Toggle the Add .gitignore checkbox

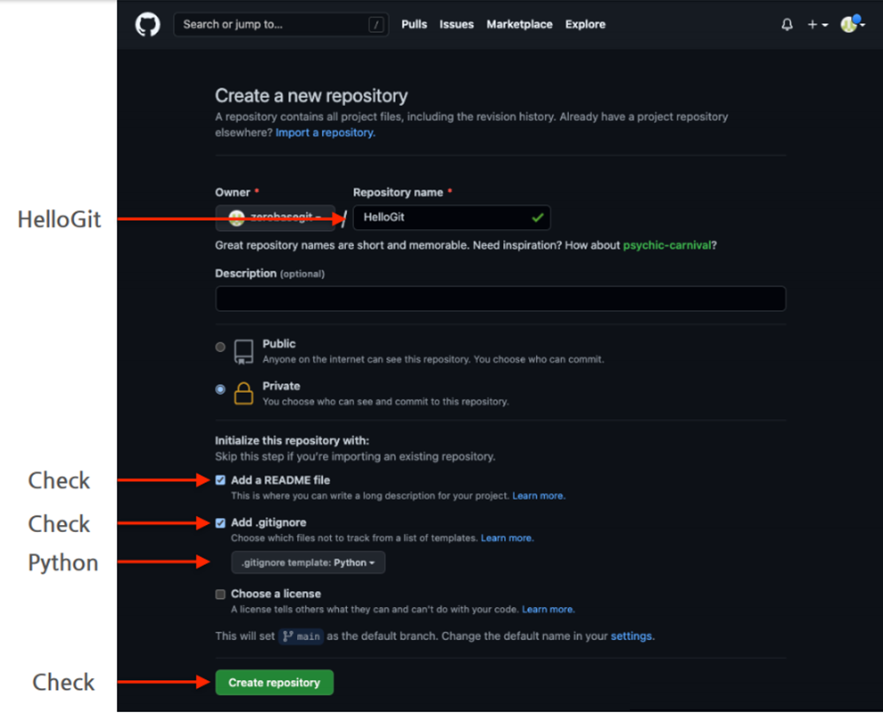[220, 523]
